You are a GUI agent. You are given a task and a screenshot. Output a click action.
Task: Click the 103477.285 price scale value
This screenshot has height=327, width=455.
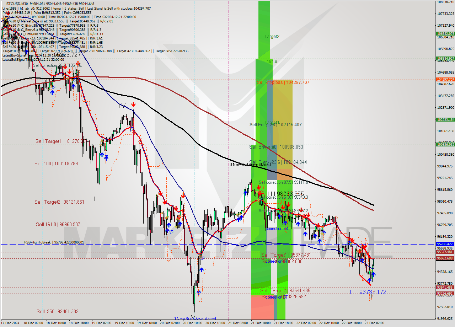tap(445, 96)
